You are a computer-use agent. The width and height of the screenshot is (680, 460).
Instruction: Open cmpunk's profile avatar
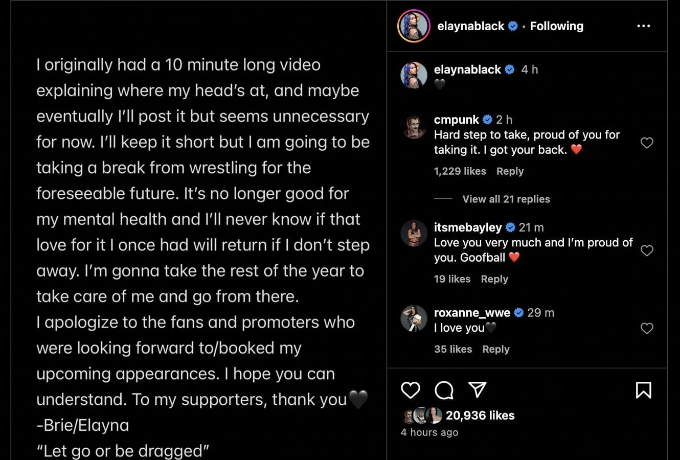(x=414, y=126)
